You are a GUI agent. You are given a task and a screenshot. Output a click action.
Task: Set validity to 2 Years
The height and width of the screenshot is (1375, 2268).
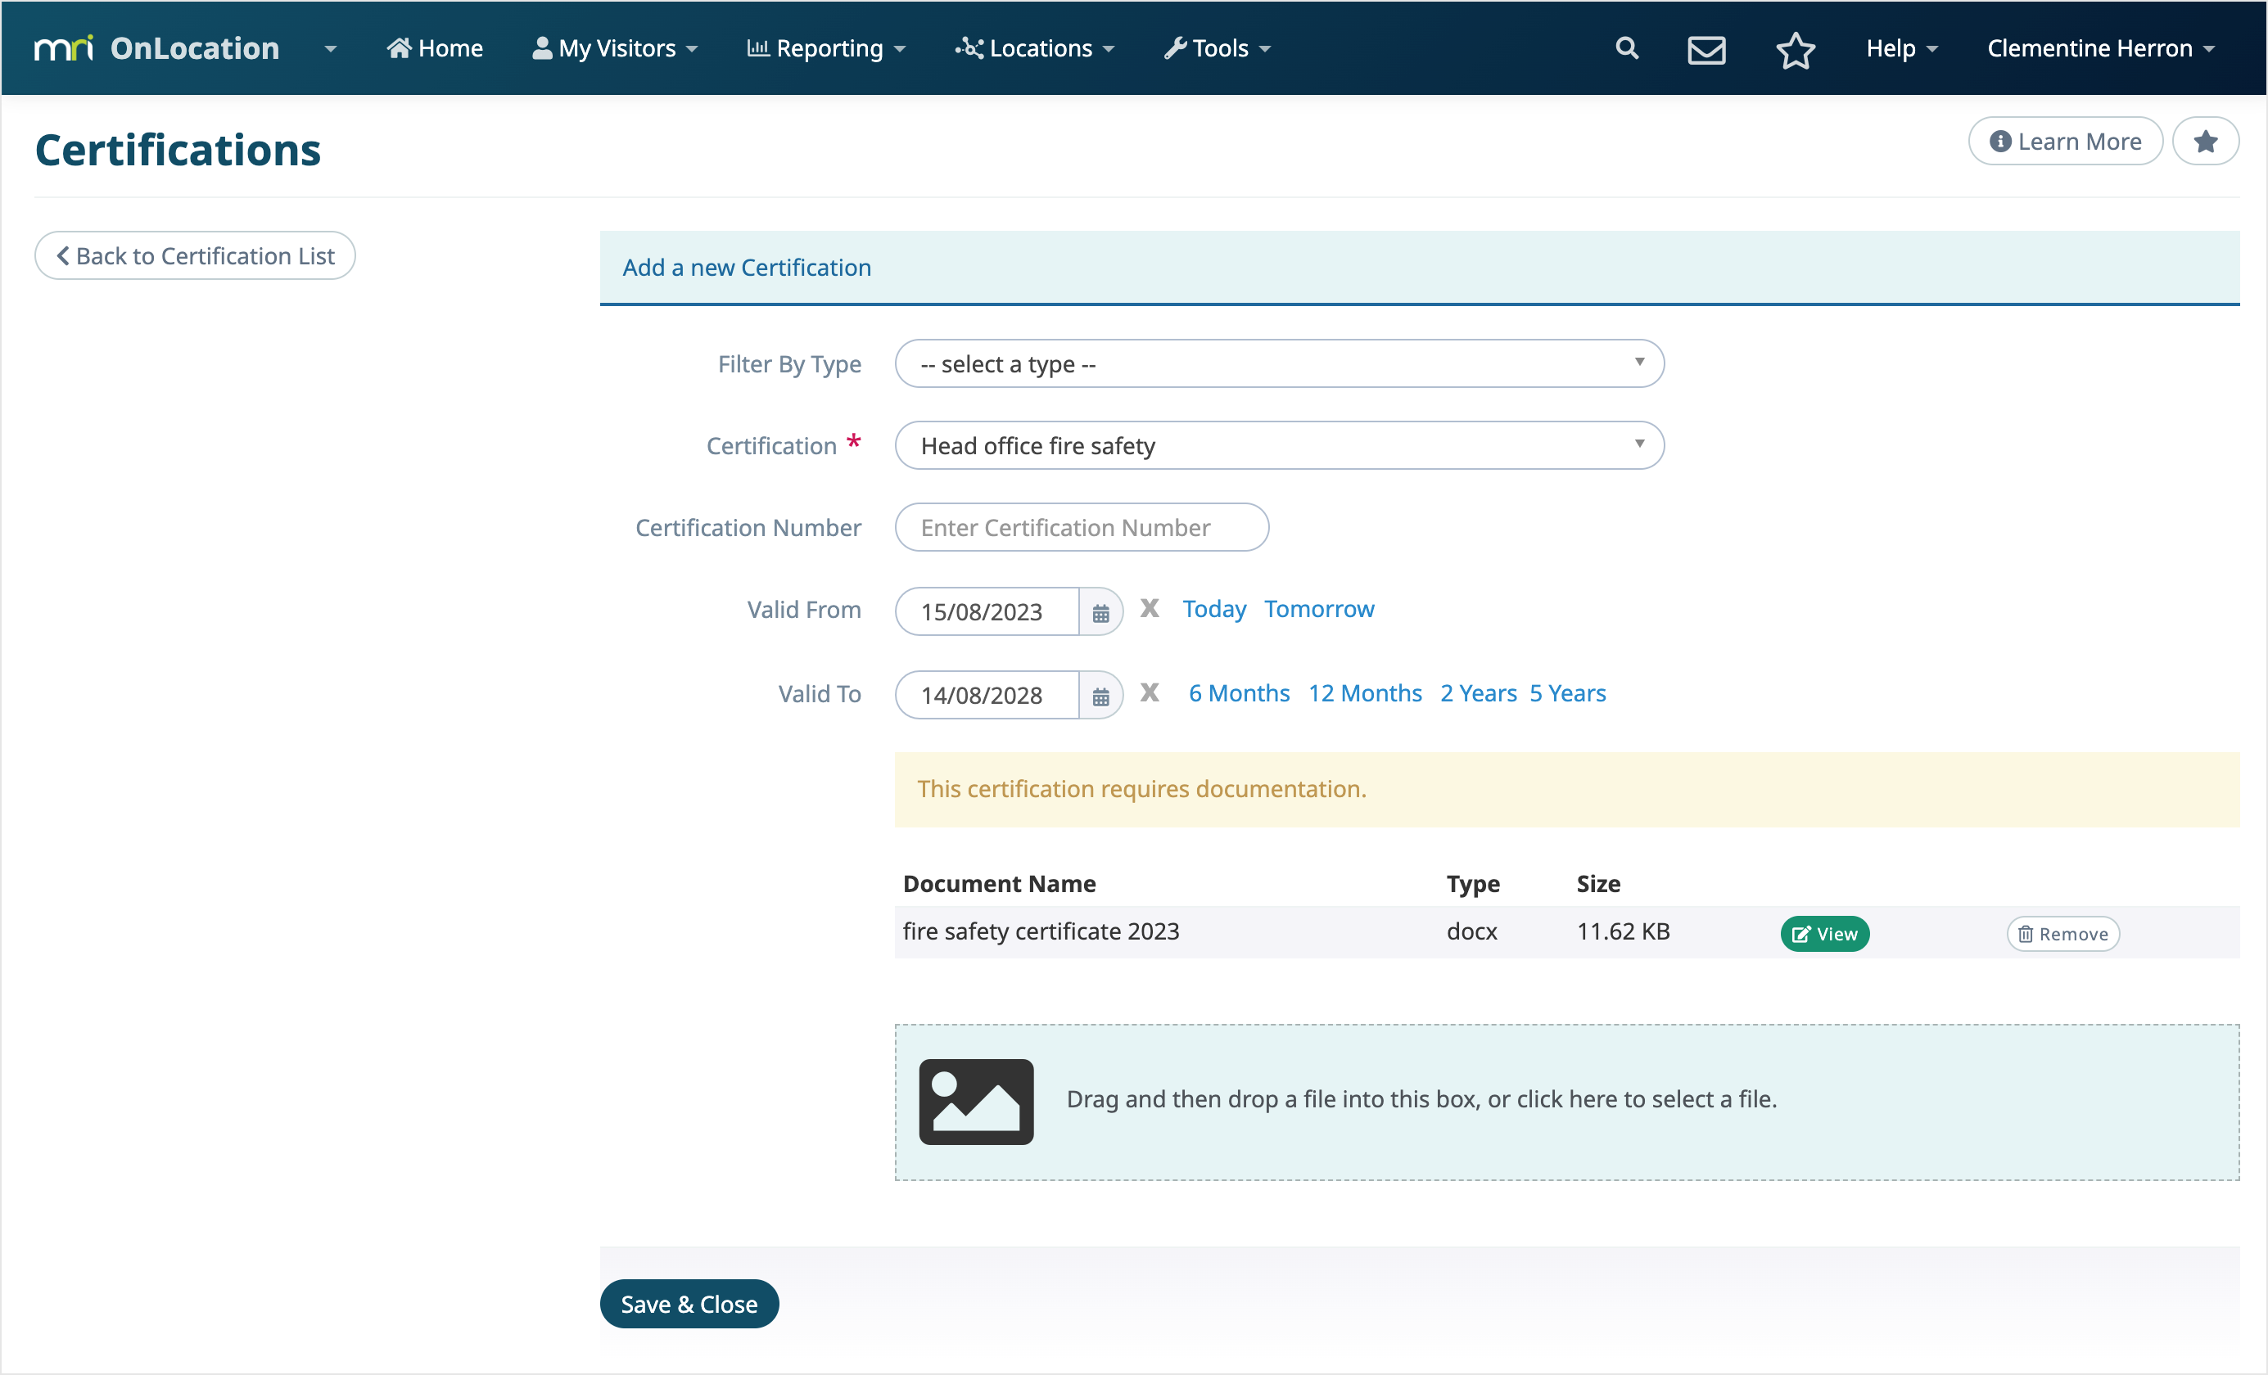[1478, 693]
